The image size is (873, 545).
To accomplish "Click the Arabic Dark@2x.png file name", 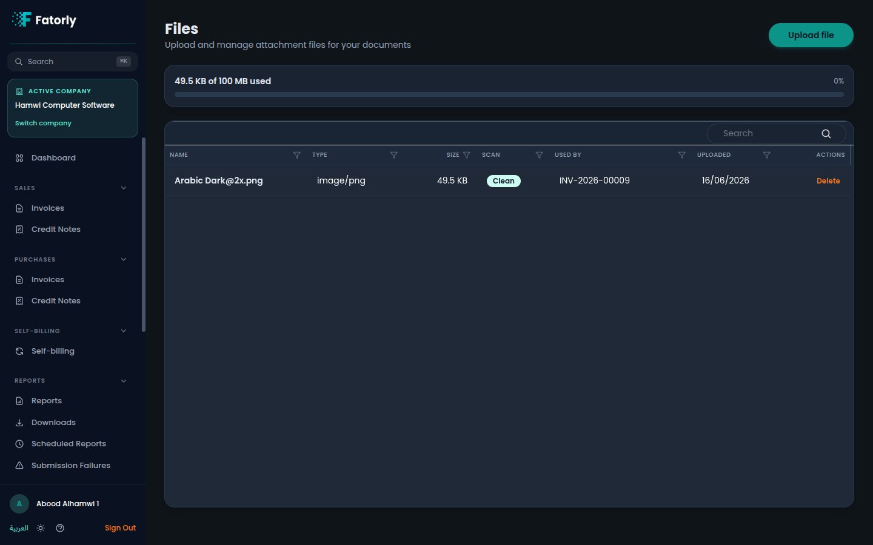I will [x=219, y=180].
